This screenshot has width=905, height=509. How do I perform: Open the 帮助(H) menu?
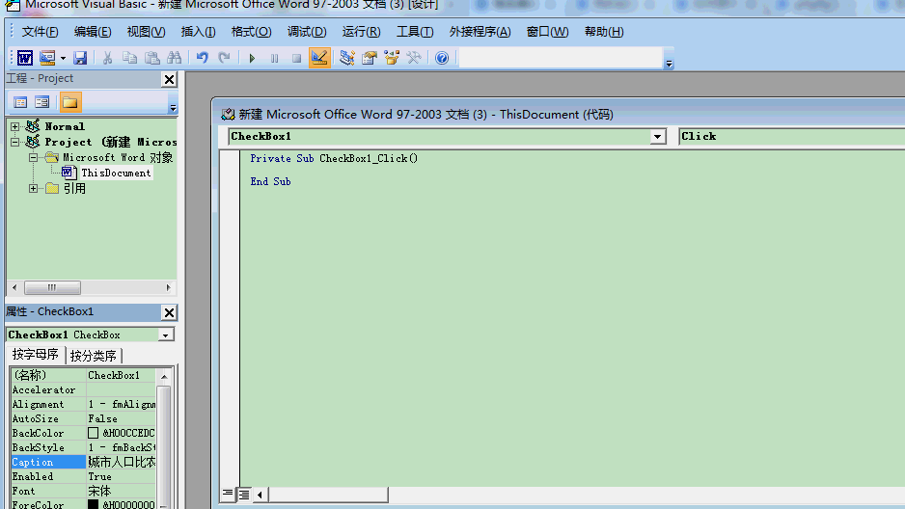click(604, 32)
